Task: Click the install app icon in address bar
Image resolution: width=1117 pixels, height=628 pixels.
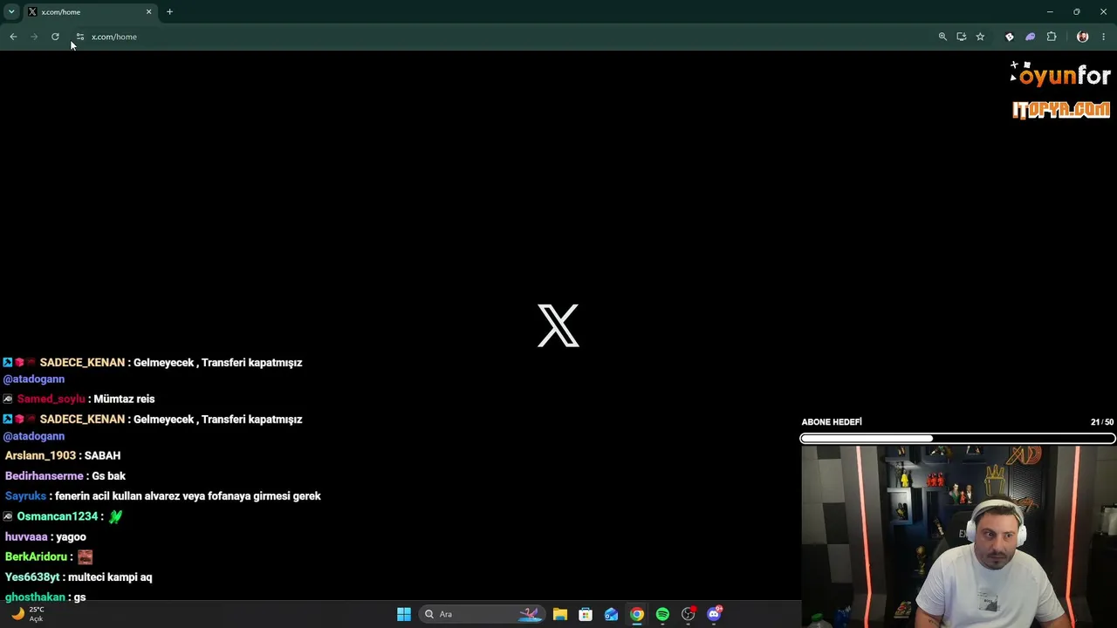Action: [961, 37]
